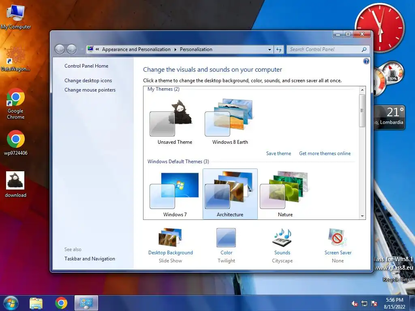Open the help question mark icon
Viewport: 415px width, 311px height.
[x=366, y=62]
